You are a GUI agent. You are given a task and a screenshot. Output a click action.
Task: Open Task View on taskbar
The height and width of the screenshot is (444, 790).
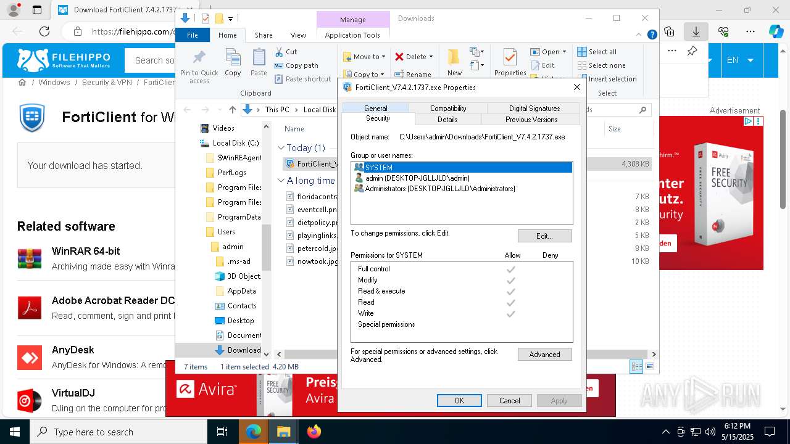(x=222, y=432)
